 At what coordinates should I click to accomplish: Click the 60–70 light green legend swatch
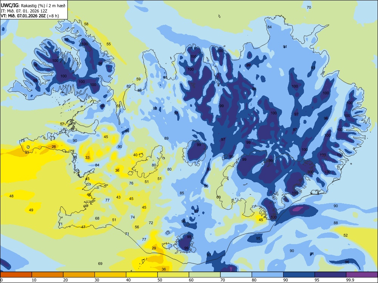(x=204, y=275)
